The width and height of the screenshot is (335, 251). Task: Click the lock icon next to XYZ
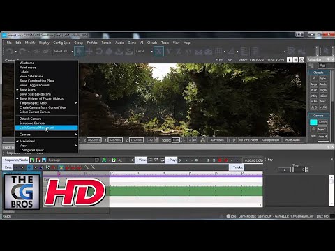[x=156, y=140]
